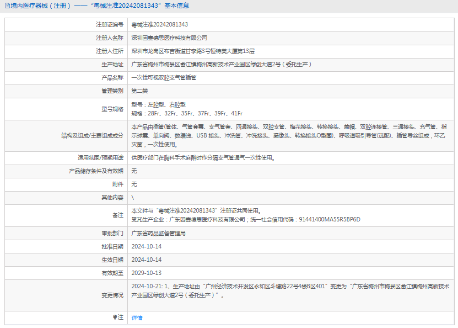
Task: Select the product name 一次性可视双腔支气管插管
Action: 164,77
